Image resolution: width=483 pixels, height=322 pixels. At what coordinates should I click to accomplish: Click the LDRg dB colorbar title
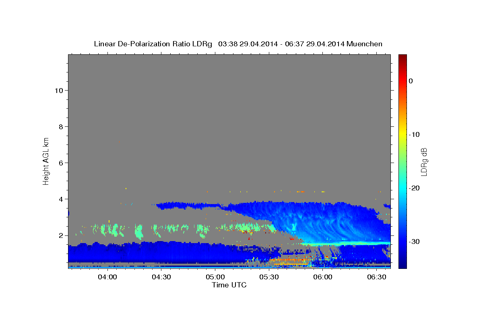[x=424, y=161]
